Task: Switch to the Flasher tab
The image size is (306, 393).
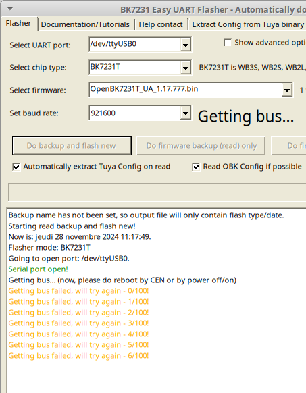Action: pyautogui.click(x=18, y=24)
